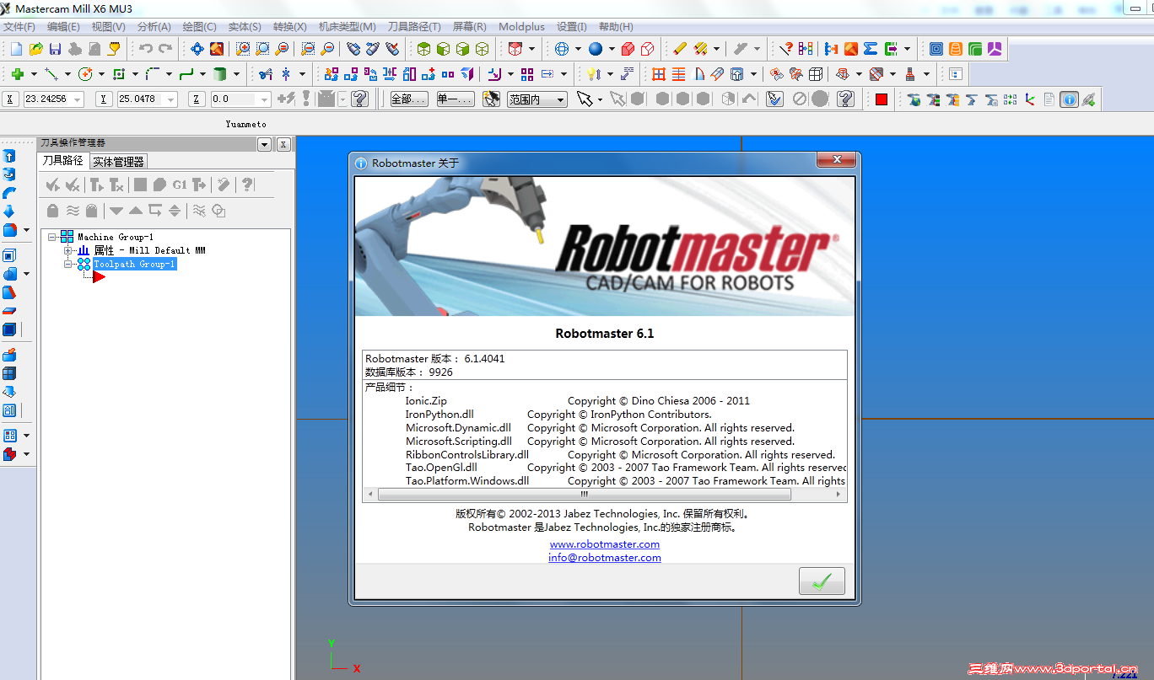
Task: Click the blue Sigma statistics icon in top toolbar
Action: pos(871,49)
